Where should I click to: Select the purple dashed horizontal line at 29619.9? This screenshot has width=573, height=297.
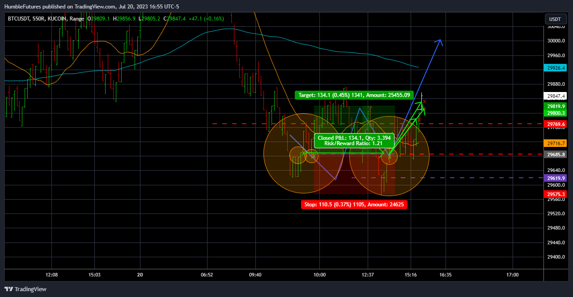click(447, 178)
